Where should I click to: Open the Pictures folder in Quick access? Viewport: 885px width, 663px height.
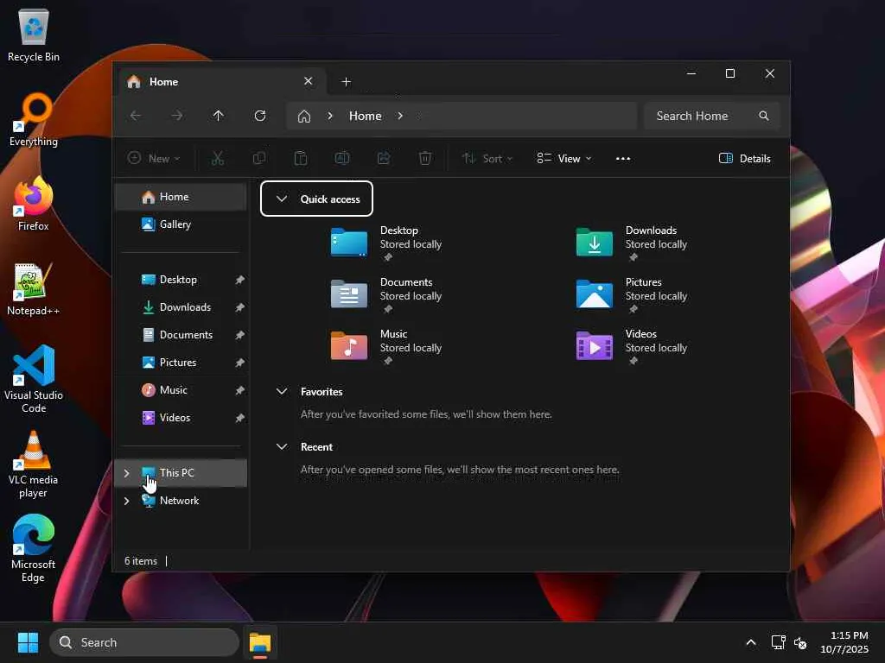click(x=632, y=295)
